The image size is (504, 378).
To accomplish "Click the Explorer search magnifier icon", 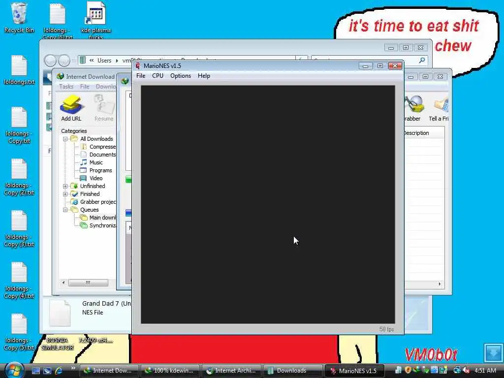I will click(422, 60).
